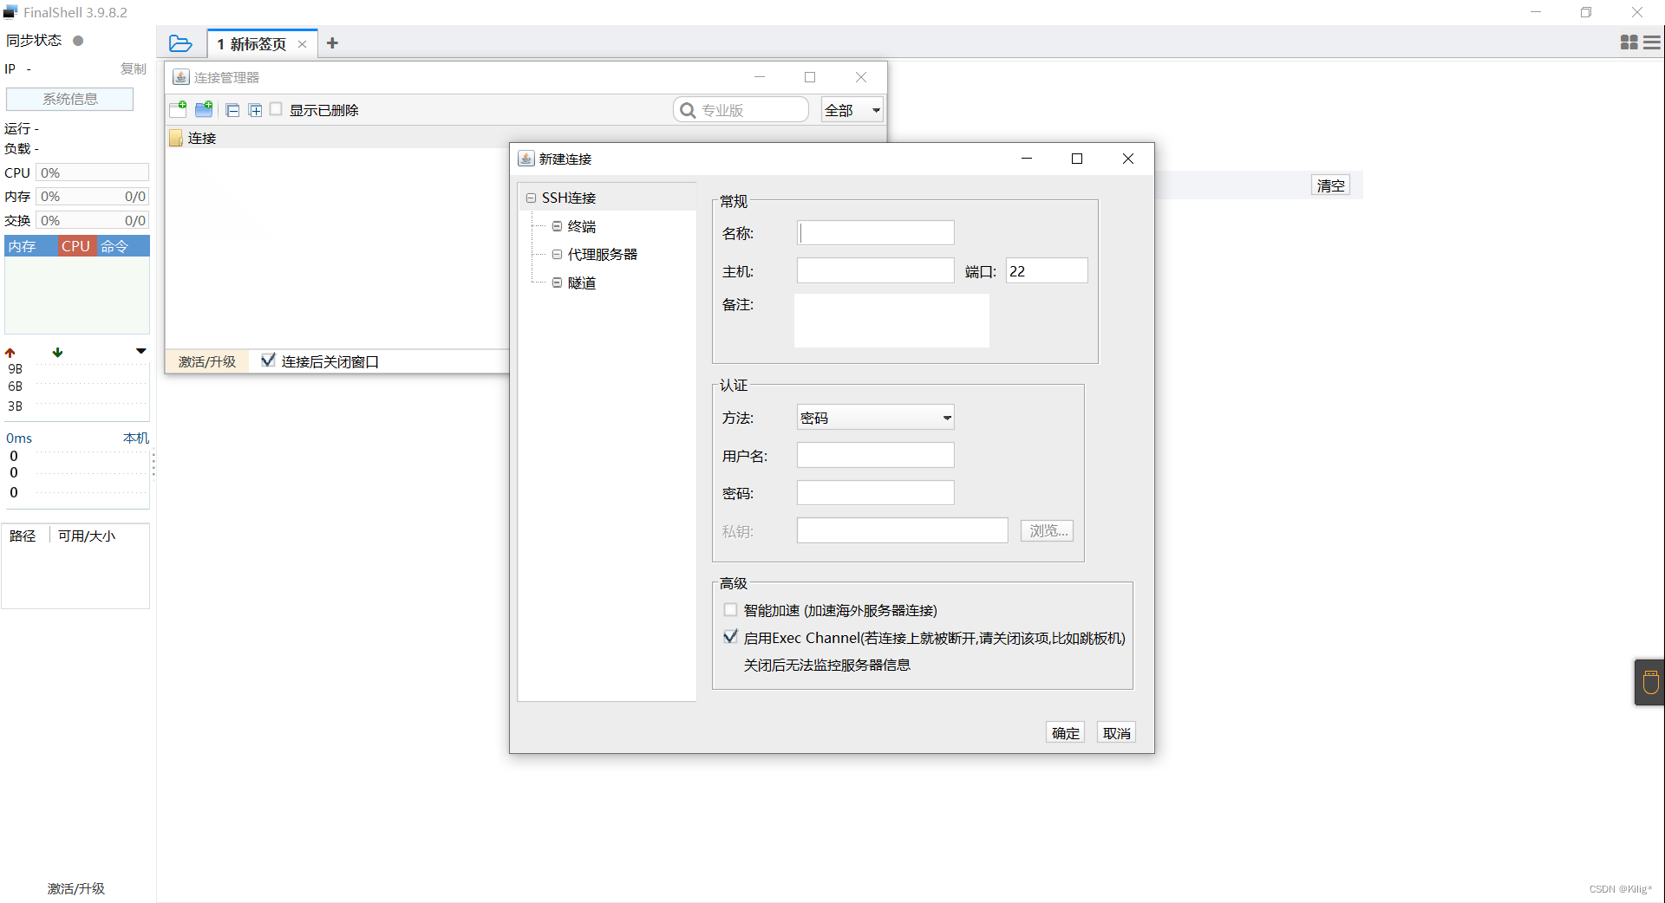Focus the 备注 text area

tap(891, 321)
